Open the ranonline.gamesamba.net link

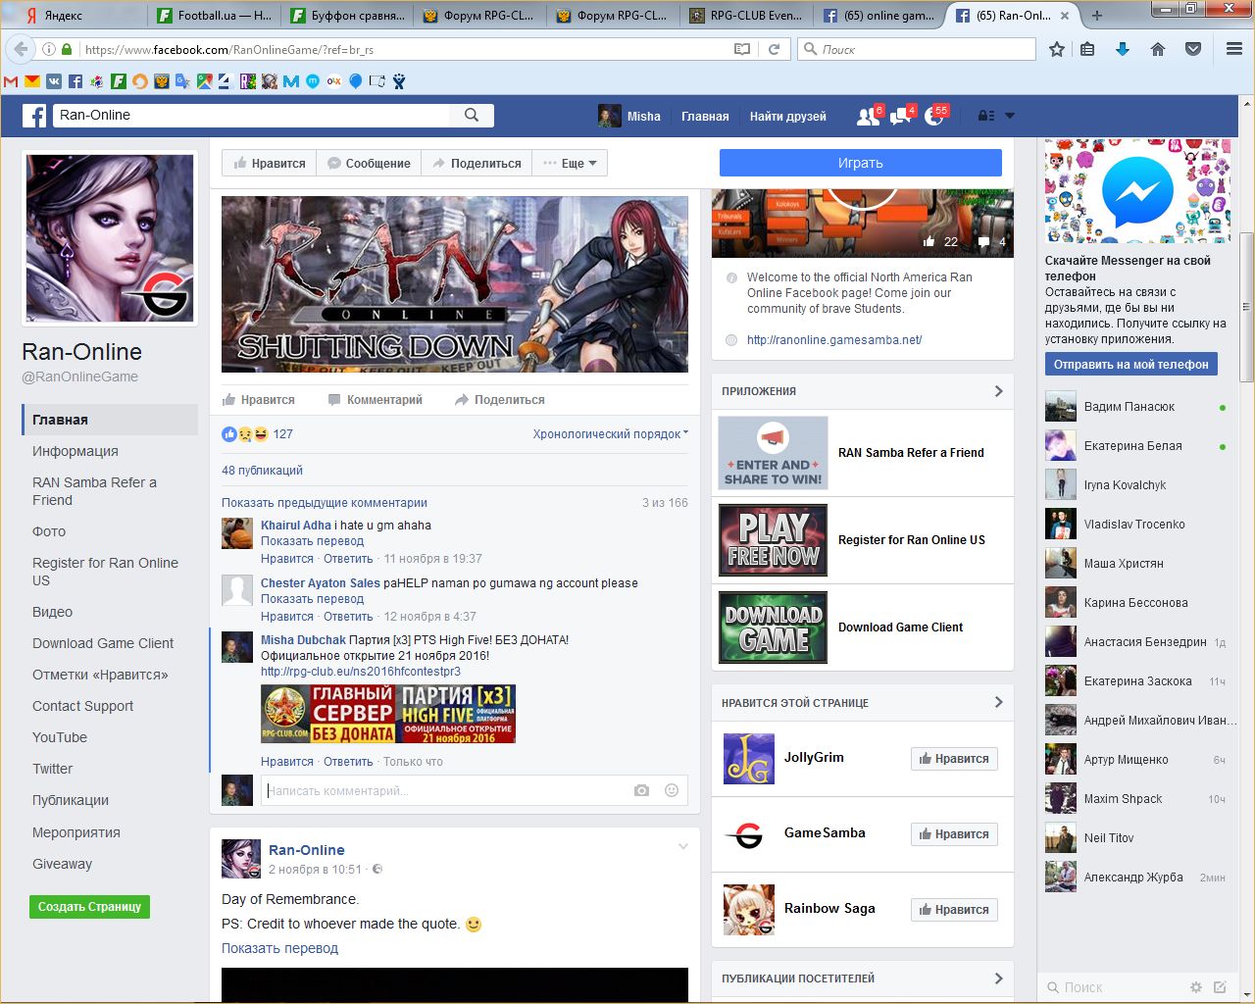click(834, 340)
